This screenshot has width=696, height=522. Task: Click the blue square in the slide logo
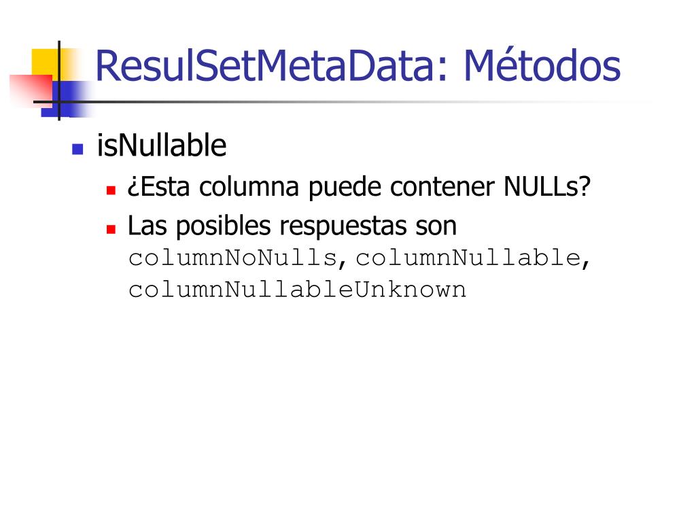point(67,99)
